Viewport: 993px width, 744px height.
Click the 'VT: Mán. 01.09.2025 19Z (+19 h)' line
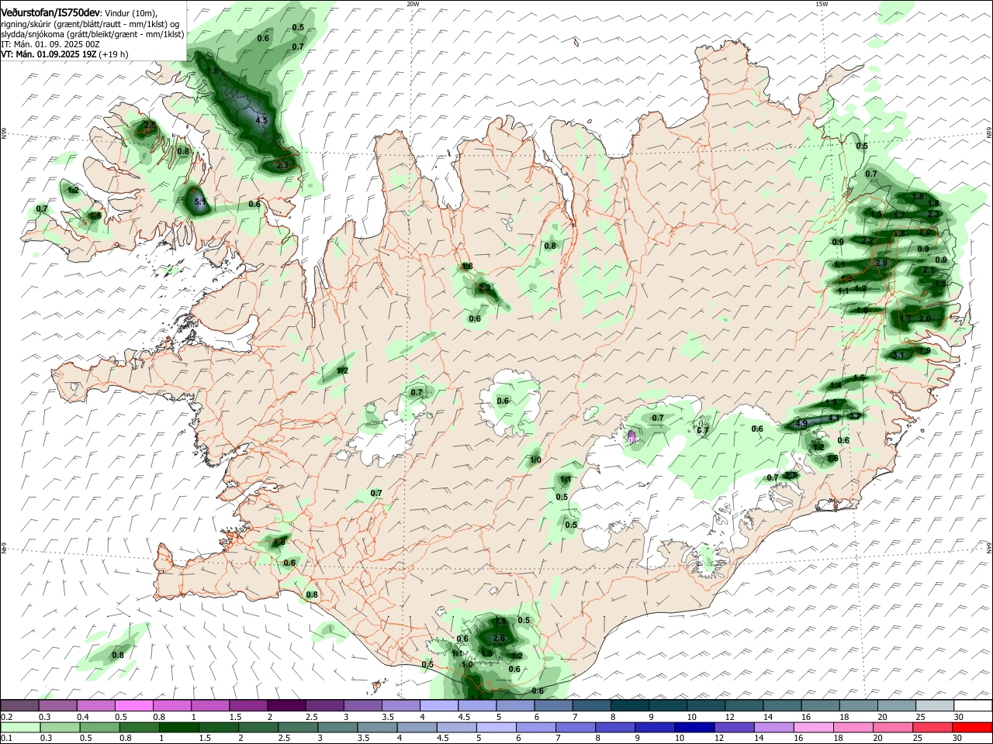coord(64,54)
